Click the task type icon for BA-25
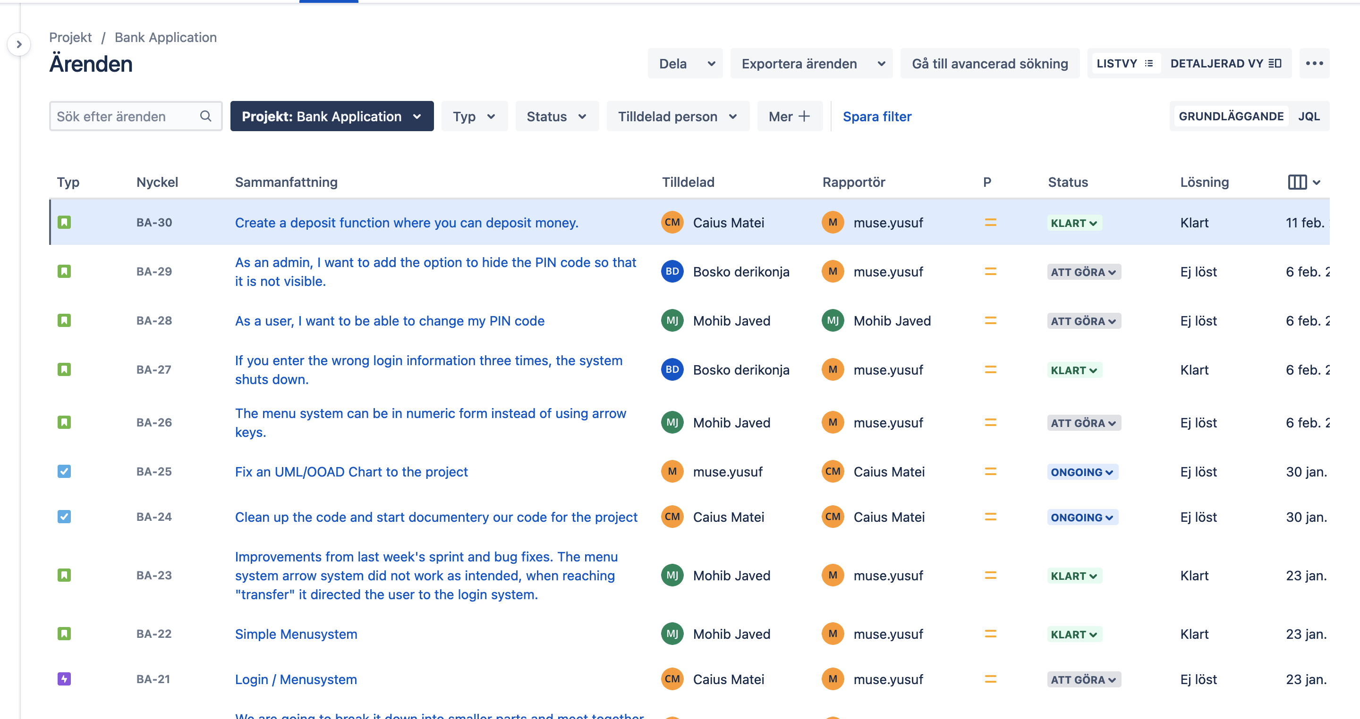Viewport: 1360px width, 719px height. coord(64,471)
